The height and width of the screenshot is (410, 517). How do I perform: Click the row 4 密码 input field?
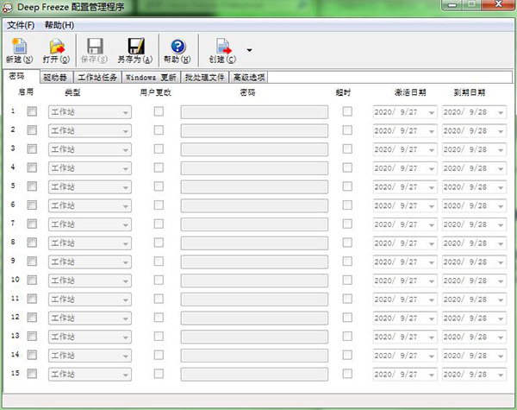pos(254,168)
